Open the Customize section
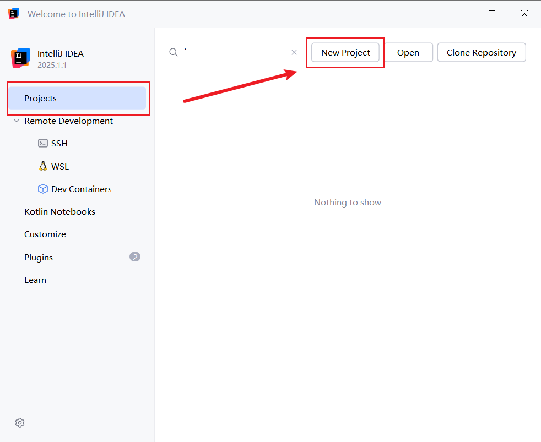The height and width of the screenshot is (442, 541). (x=45, y=234)
